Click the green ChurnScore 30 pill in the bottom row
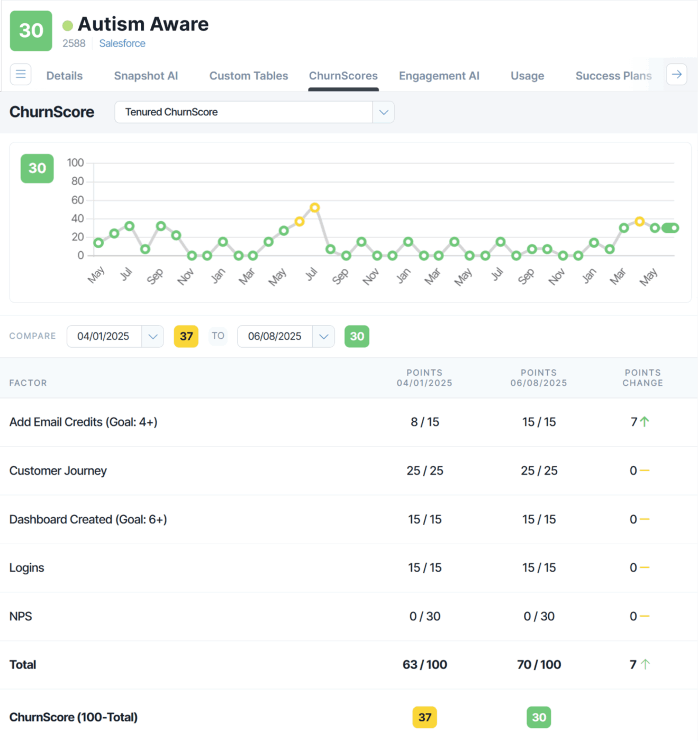Viewport: 698px width, 741px height. [x=539, y=717]
